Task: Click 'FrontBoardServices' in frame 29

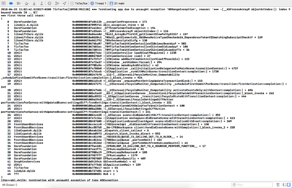Action: click(x=28, y=124)
